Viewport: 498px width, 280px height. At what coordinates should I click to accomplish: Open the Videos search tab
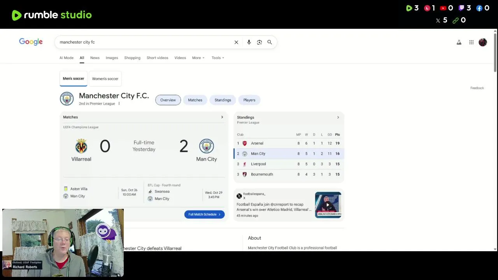[180, 58]
